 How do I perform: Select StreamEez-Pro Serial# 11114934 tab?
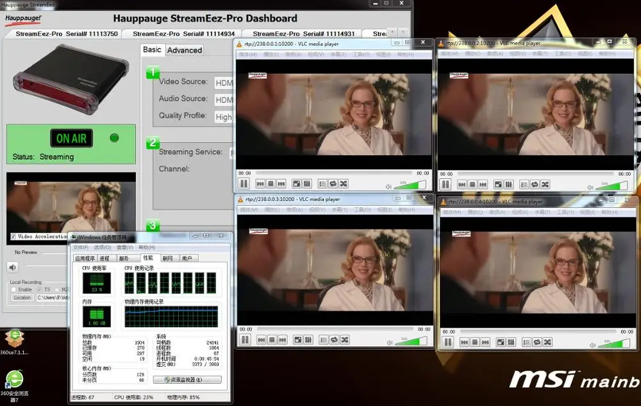183,34
